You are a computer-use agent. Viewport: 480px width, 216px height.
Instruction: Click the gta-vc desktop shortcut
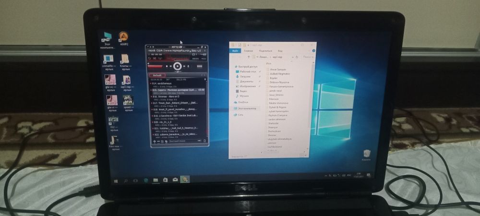[110, 83]
